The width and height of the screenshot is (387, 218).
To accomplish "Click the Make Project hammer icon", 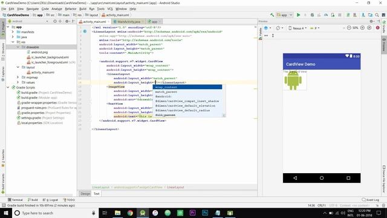I will [x=272, y=15].
